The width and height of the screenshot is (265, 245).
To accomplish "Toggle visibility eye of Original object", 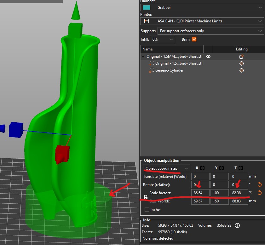I will point(208,56).
